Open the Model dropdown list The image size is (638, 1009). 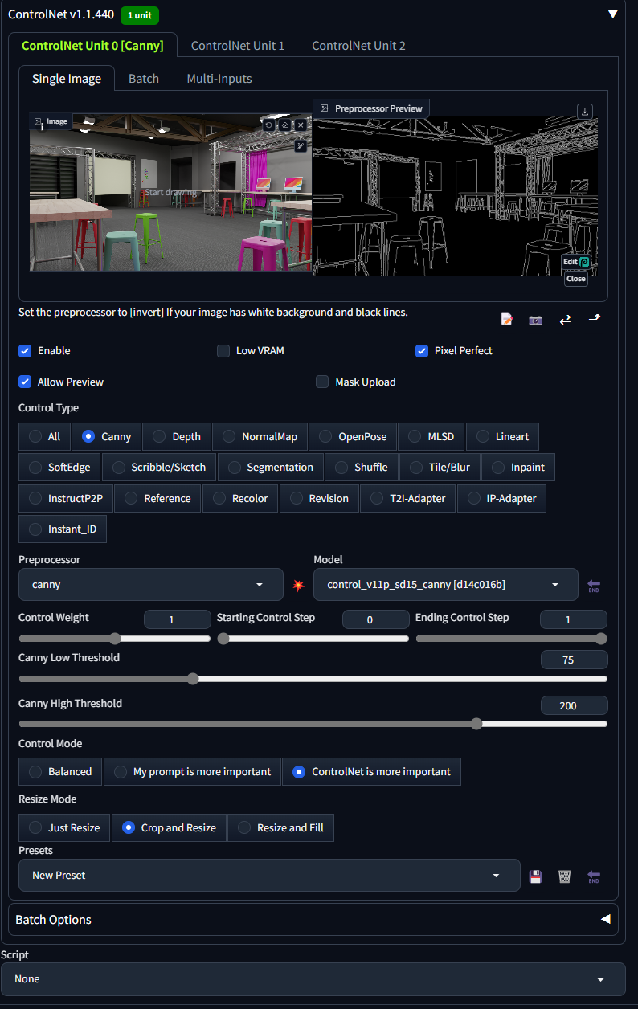[x=445, y=585]
